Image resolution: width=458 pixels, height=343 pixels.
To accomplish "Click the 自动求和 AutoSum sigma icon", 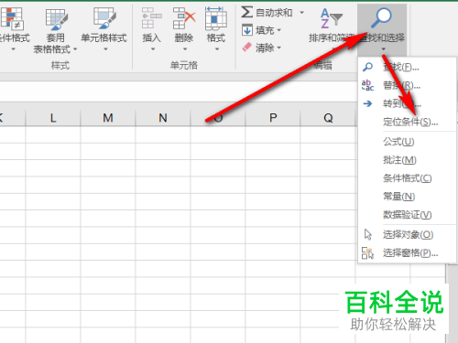I will pos(246,12).
